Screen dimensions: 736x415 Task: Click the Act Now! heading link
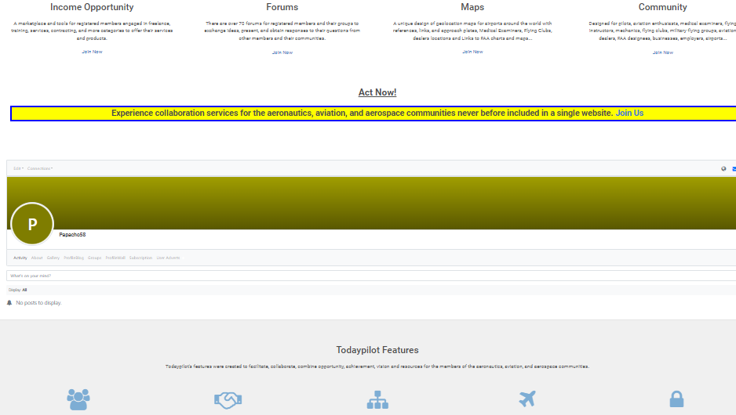tap(377, 92)
